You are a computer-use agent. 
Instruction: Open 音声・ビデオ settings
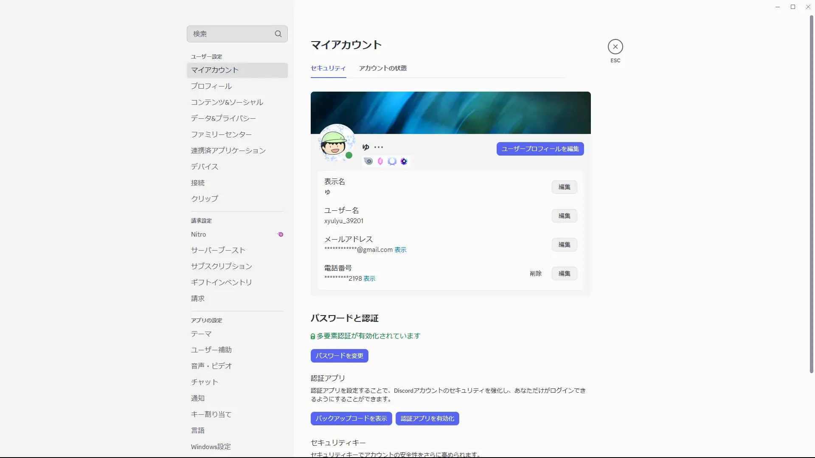211,366
